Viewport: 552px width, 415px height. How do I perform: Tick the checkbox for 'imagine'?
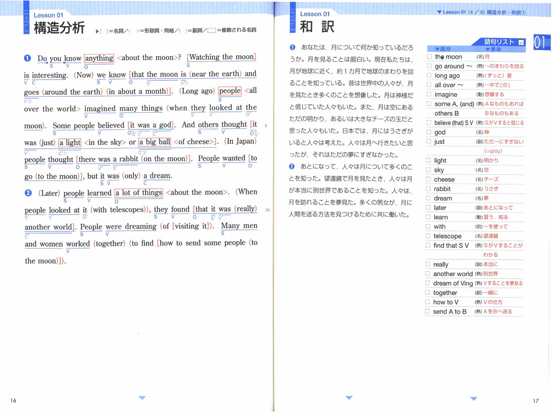pyautogui.click(x=429, y=94)
